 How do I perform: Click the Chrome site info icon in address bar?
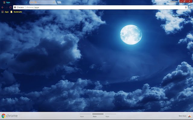[15, 7]
